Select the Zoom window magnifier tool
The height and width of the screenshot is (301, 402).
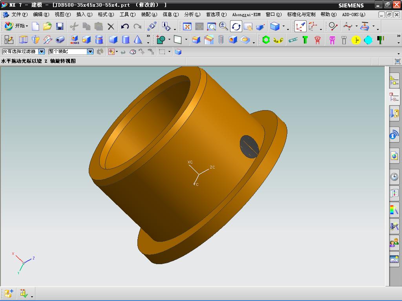pos(212,26)
